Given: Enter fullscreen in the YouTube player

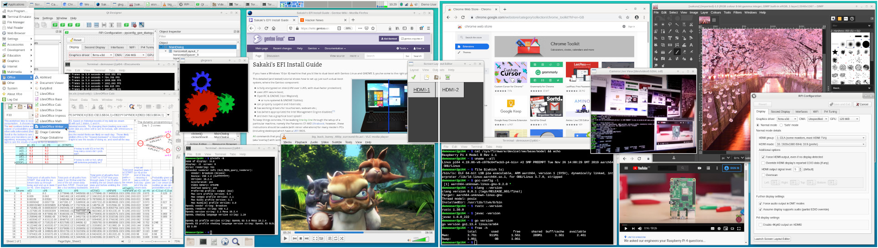Looking at the screenshot, I should point(739,228).
